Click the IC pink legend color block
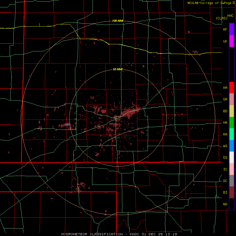The image size is (236, 236). point(232,169)
